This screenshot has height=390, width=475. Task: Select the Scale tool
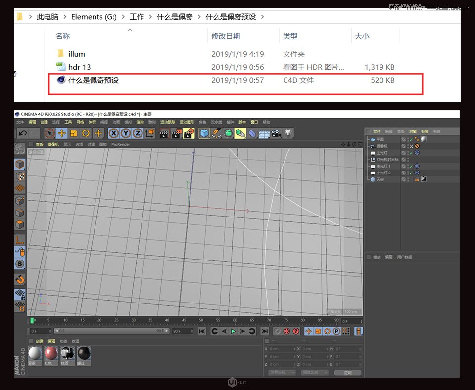click(73, 133)
